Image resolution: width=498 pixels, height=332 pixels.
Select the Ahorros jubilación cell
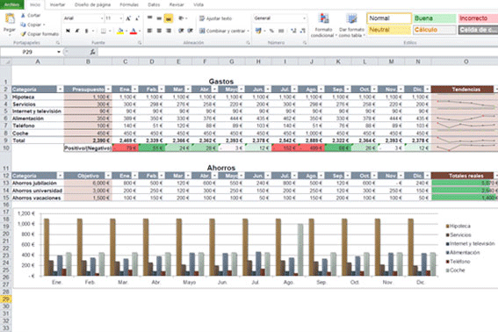click(38, 183)
